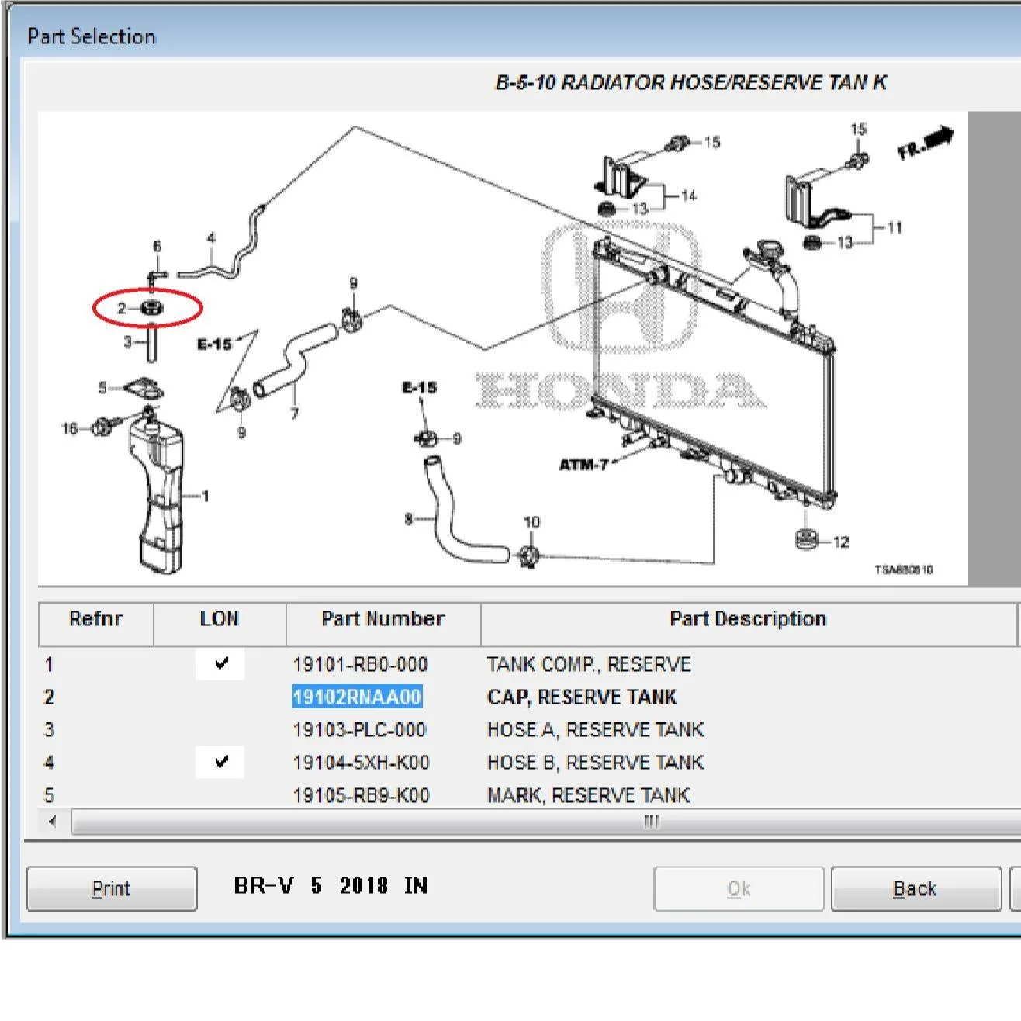Click callout number 14 in the diagram

689,196
